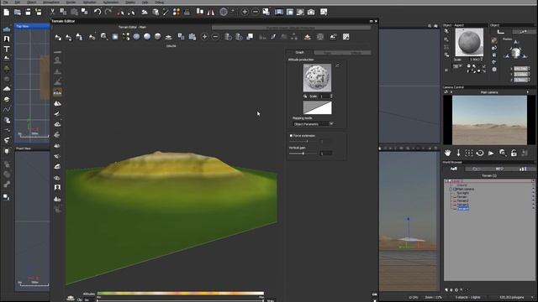538x302 pixels.
Task: Click the play arrow in Camera Control
Action: [x=491, y=153]
